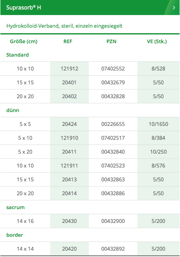The height and width of the screenshot is (257, 180).
Task: Click the border section heading
Action: coord(15,235)
